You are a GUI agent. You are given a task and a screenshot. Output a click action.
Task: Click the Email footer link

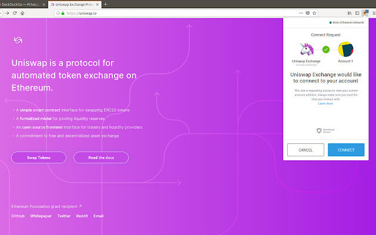(x=99, y=216)
